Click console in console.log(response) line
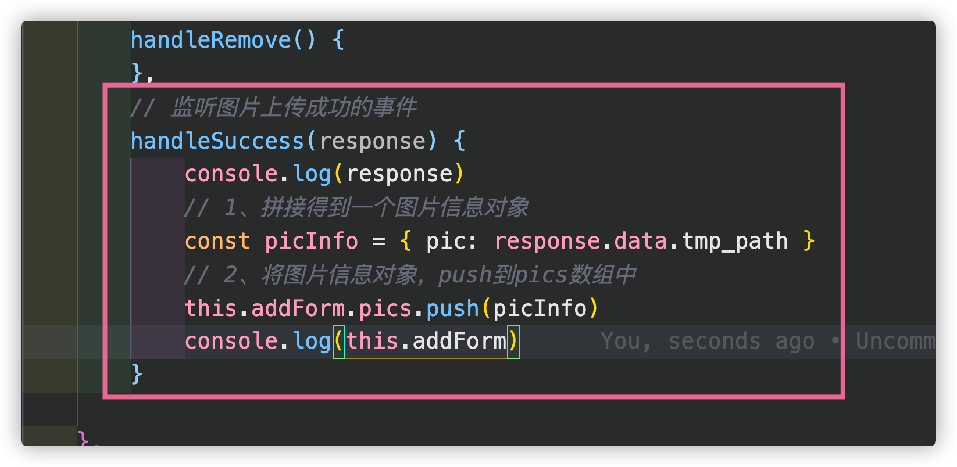The image size is (957, 467). click(231, 174)
